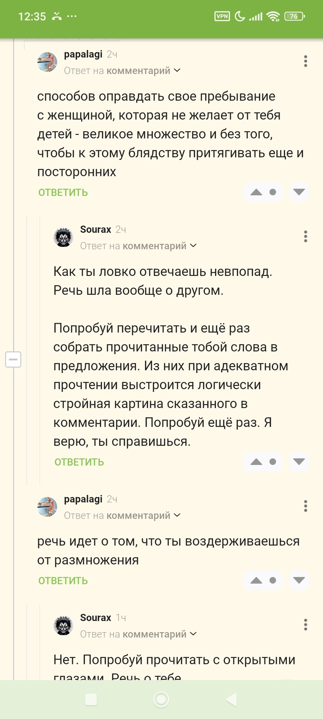Collapse the comment thread with minus box
Viewport: 323px width, 719px height.
coord(13,359)
